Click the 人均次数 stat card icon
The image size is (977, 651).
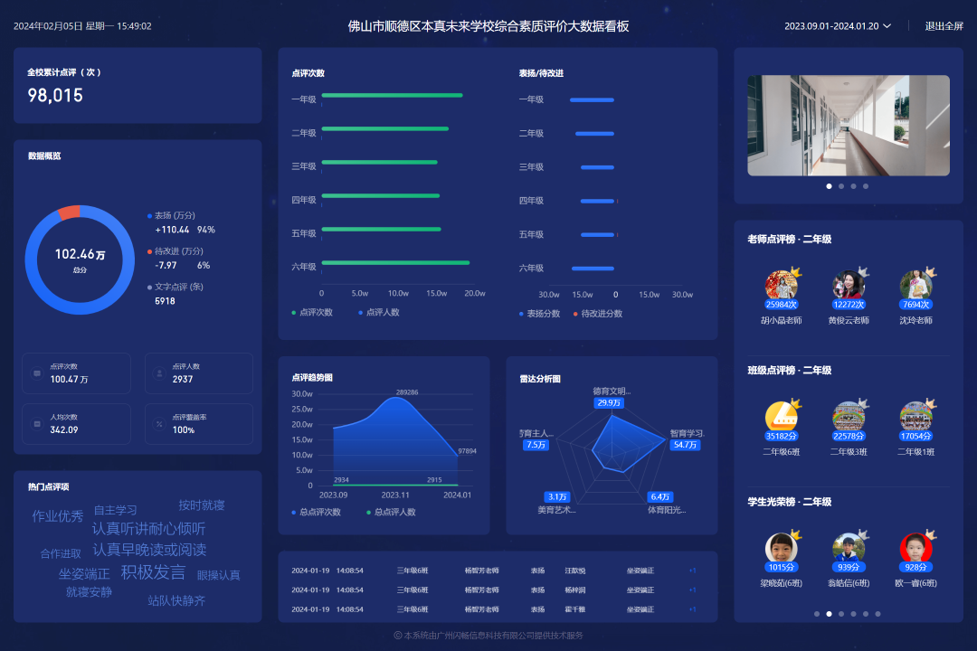37,424
